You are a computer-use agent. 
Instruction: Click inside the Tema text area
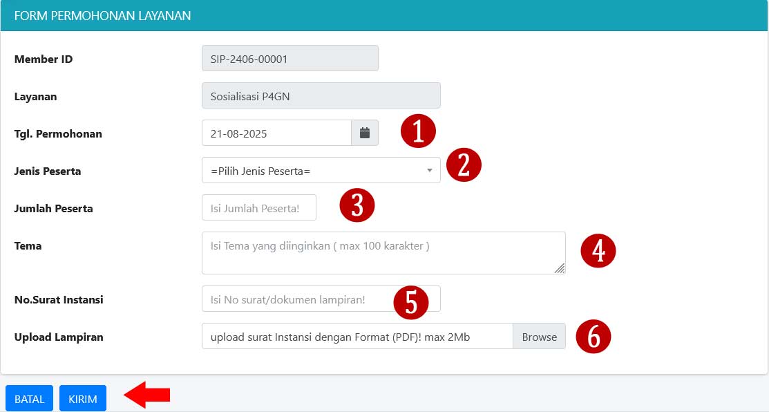click(383, 252)
